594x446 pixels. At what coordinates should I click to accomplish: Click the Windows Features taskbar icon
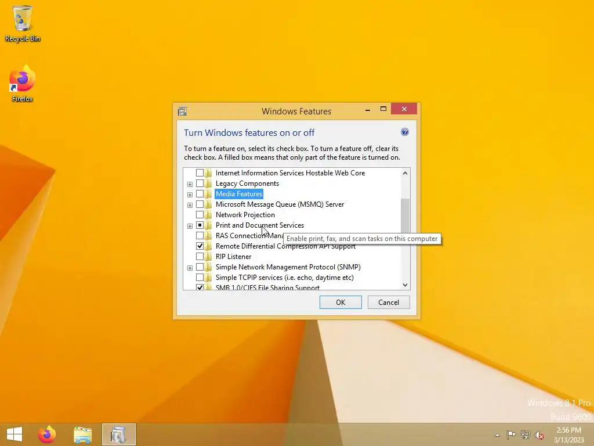click(x=118, y=434)
